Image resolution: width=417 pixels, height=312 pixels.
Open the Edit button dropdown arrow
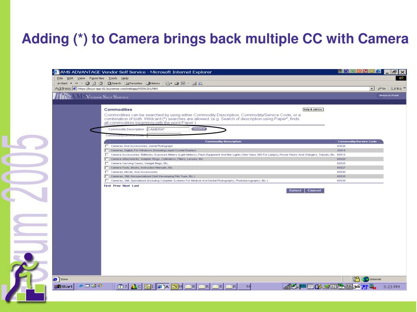point(188,83)
